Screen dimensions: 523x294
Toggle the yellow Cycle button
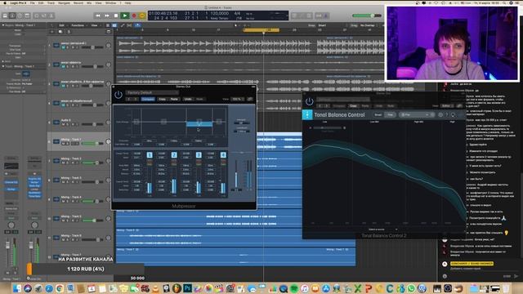pyautogui.click(x=142, y=16)
